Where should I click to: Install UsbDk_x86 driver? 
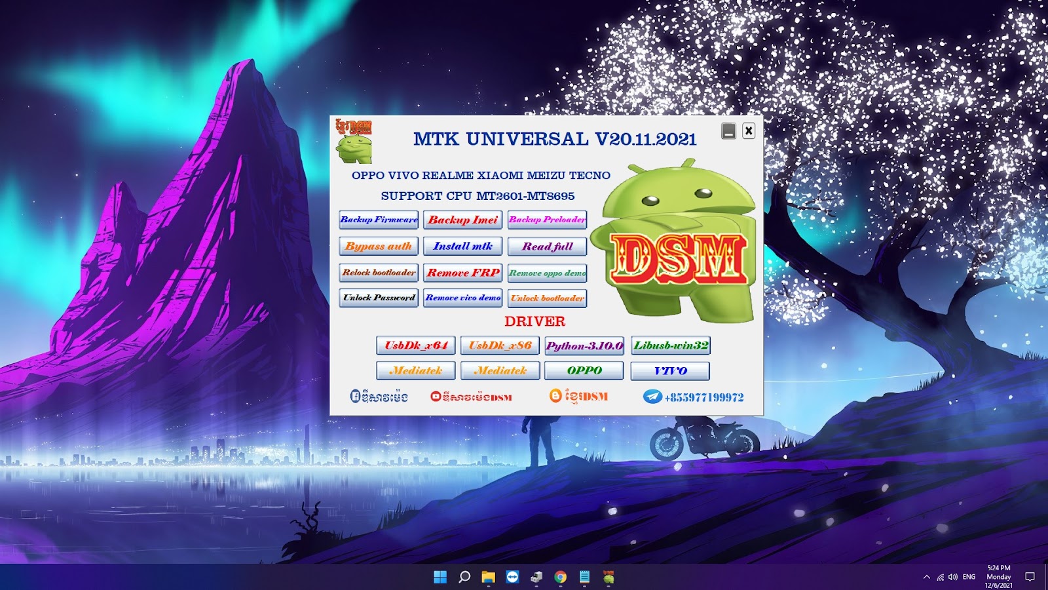pos(500,345)
